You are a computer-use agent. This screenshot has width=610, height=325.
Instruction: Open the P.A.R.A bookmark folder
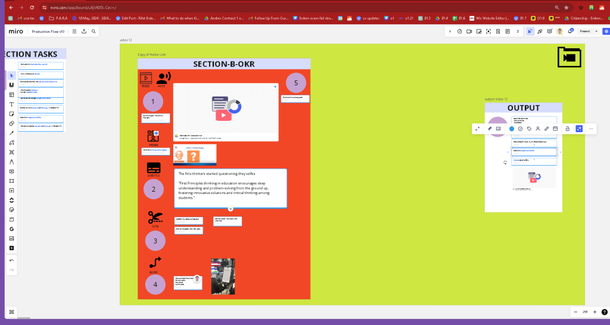(59, 18)
